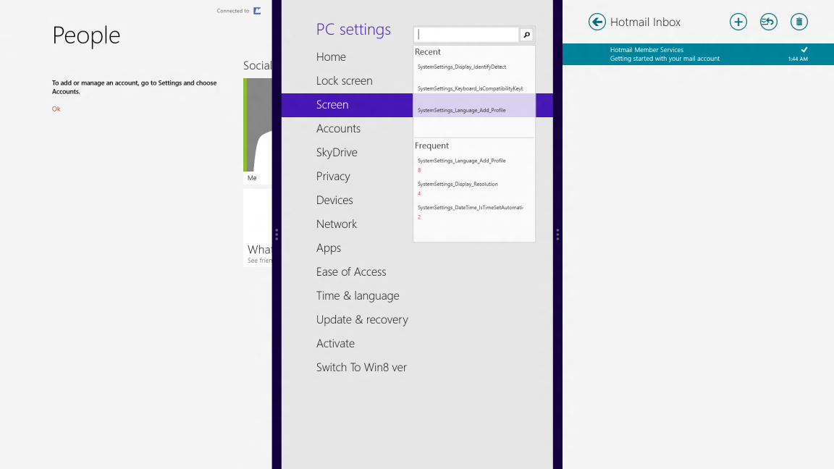Select Ease of Access settings
The height and width of the screenshot is (469, 834).
pyautogui.click(x=351, y=271)
